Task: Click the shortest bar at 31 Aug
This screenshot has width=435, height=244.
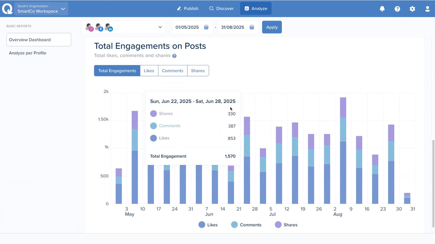Action: pyautogui.click(x=407, y=198)
